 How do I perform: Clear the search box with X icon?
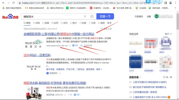[85, 16]
